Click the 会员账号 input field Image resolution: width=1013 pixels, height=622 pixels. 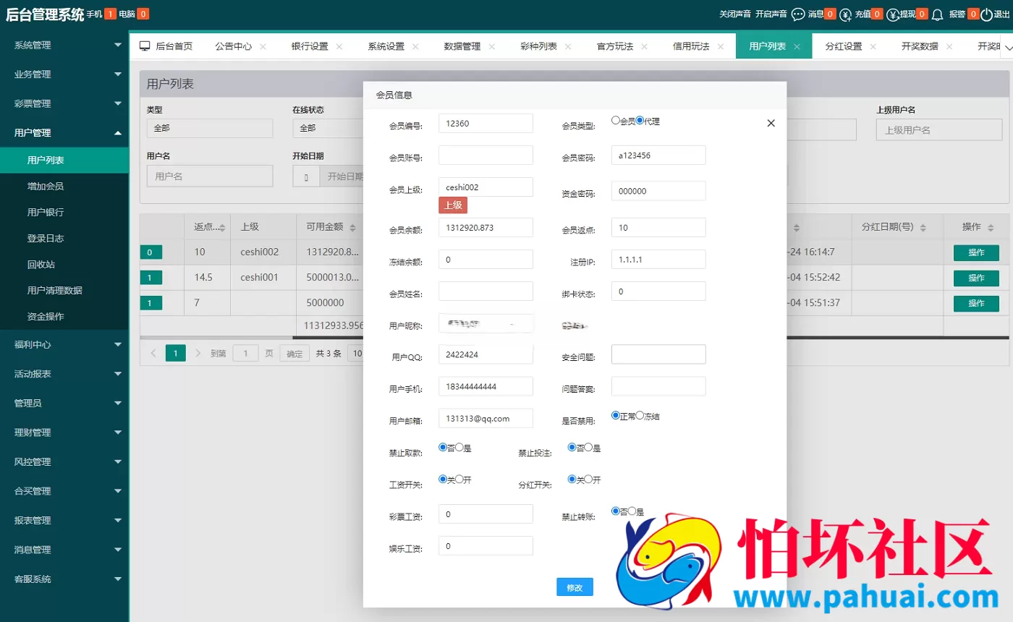coord(486,155)
